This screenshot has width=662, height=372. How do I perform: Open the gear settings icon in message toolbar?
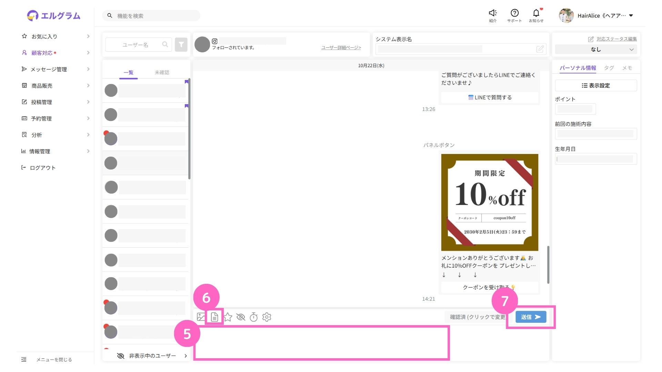[x=267, y=317]
